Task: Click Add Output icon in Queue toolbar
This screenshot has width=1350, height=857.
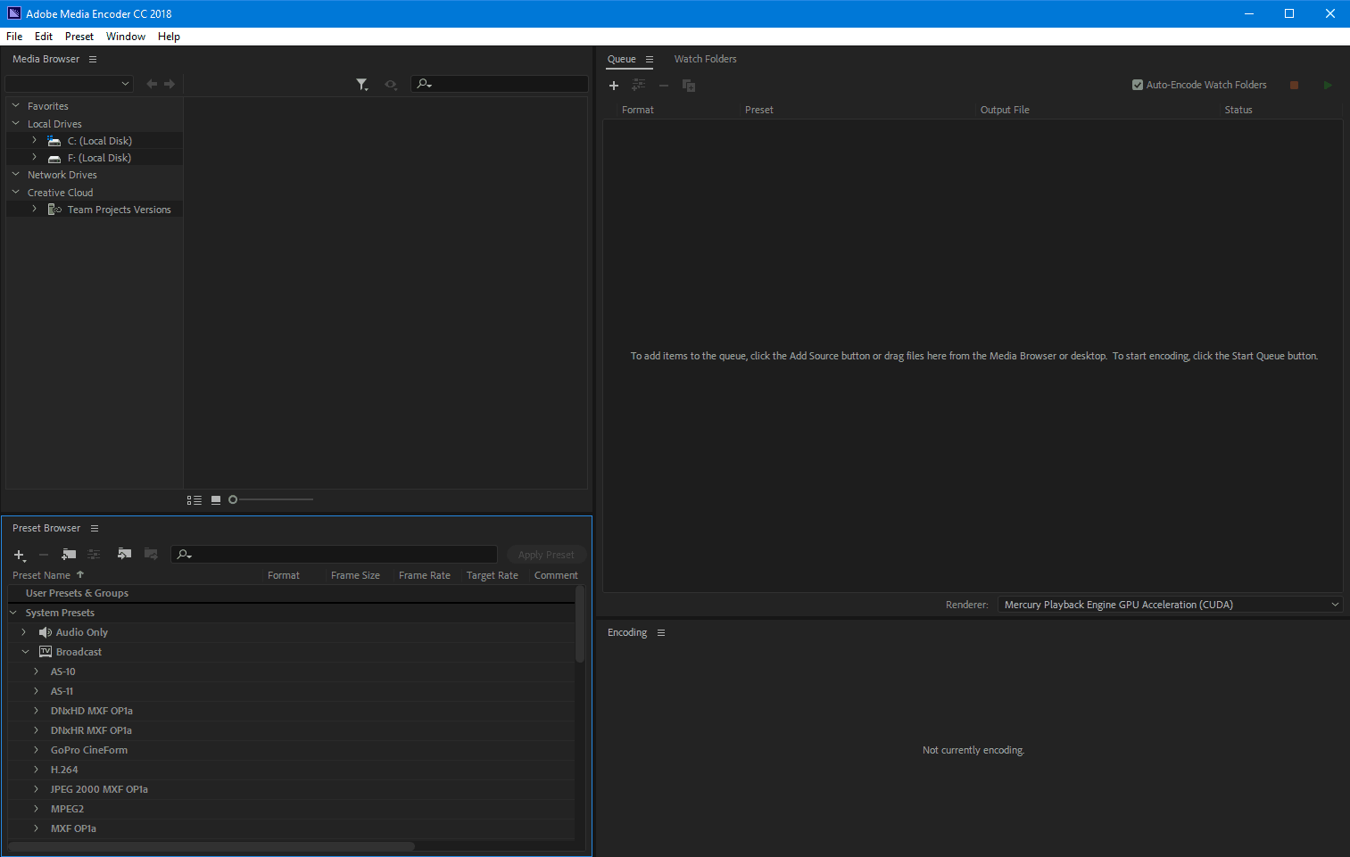Action: [x=639, y=85]
